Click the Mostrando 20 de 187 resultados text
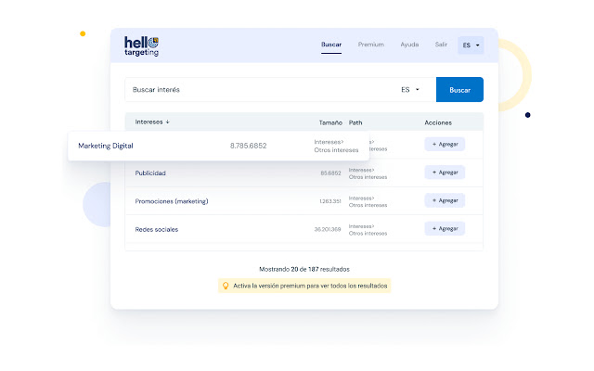 coord(304,269)
